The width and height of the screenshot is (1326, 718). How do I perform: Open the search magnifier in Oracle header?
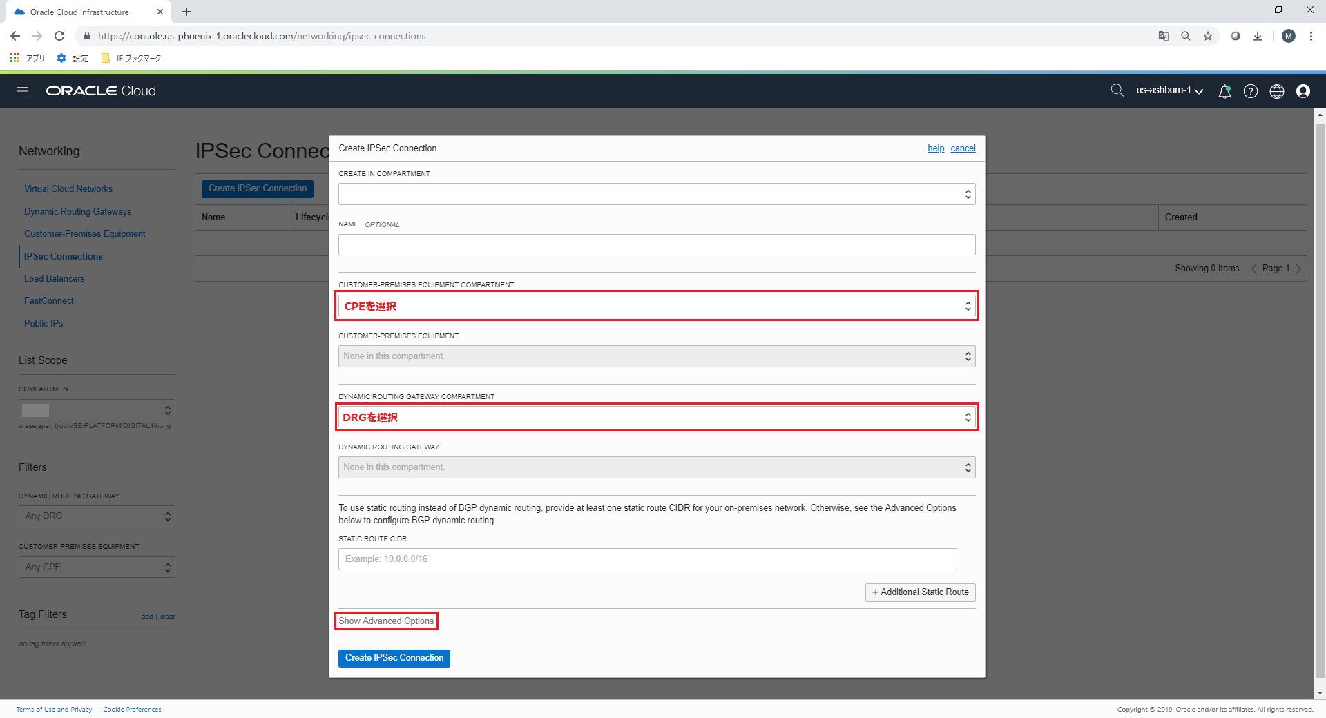tap(1117, 90)
